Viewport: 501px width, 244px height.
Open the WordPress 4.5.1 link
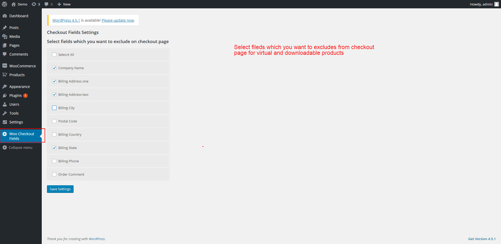(66, 20)
